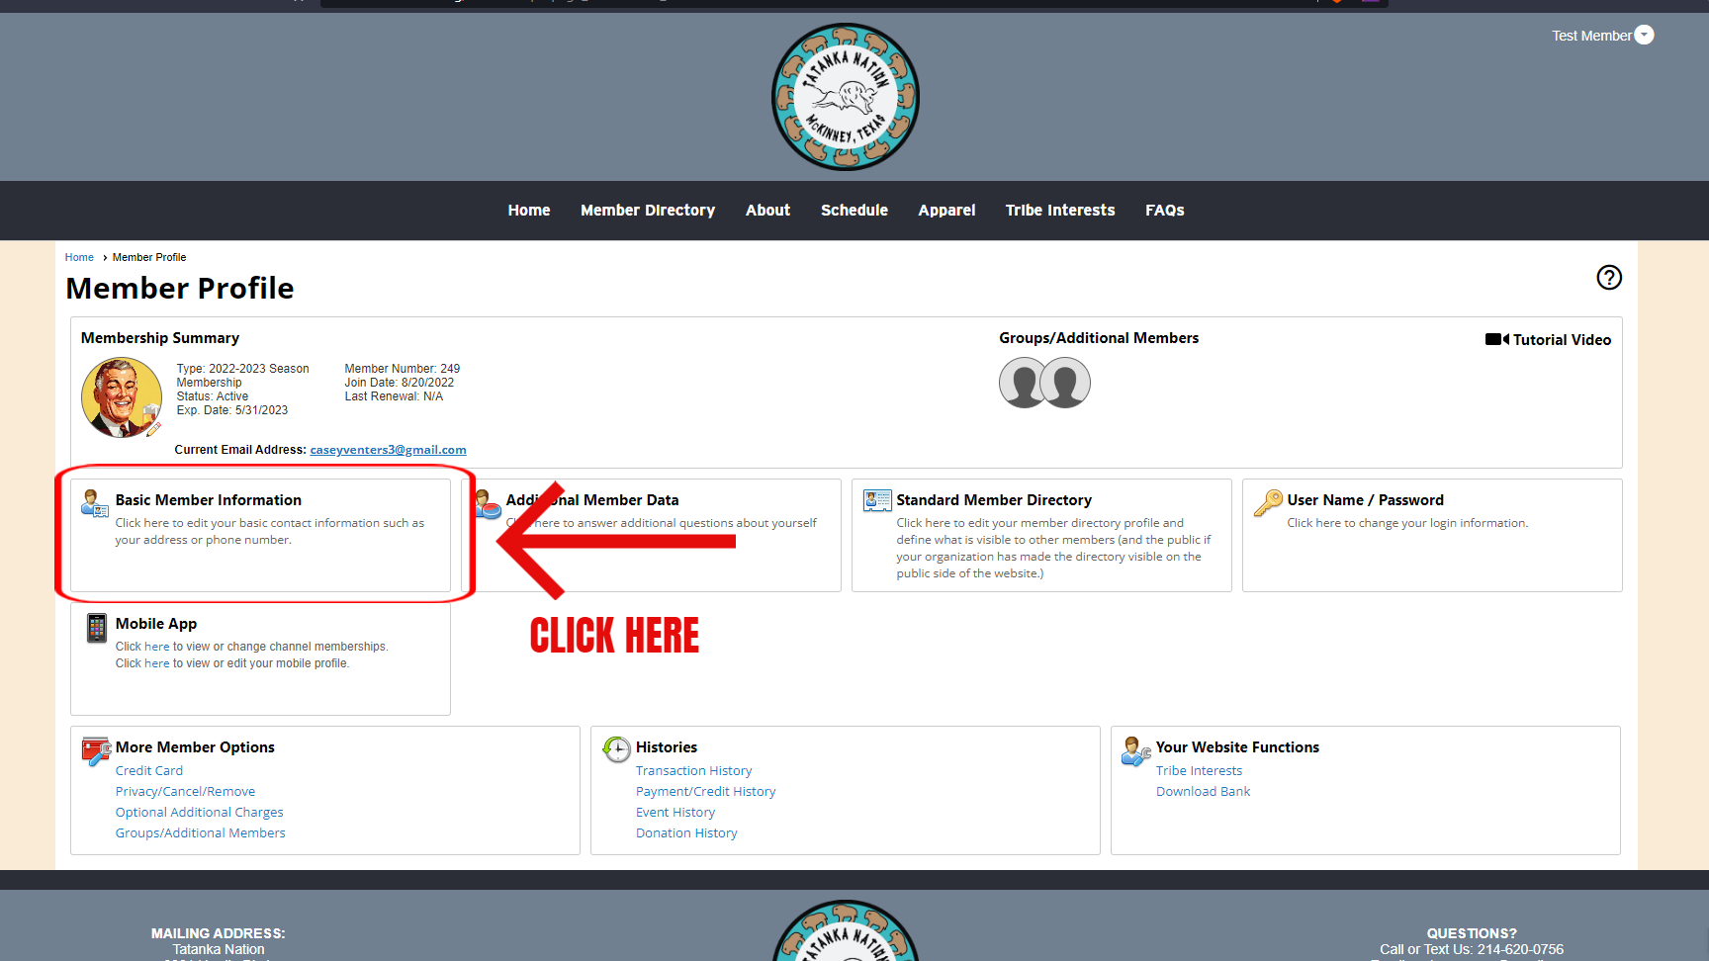Click the MAILING ADDRESS footer heading
The width and height of the screenshot is (1709, 961).
point(218,933)
